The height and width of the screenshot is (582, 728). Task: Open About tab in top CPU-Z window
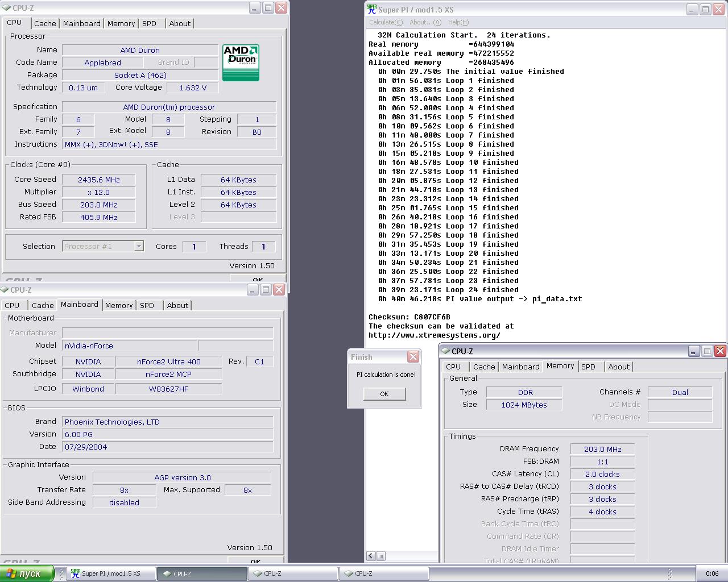pyautogui.click(x=180, y=23)
